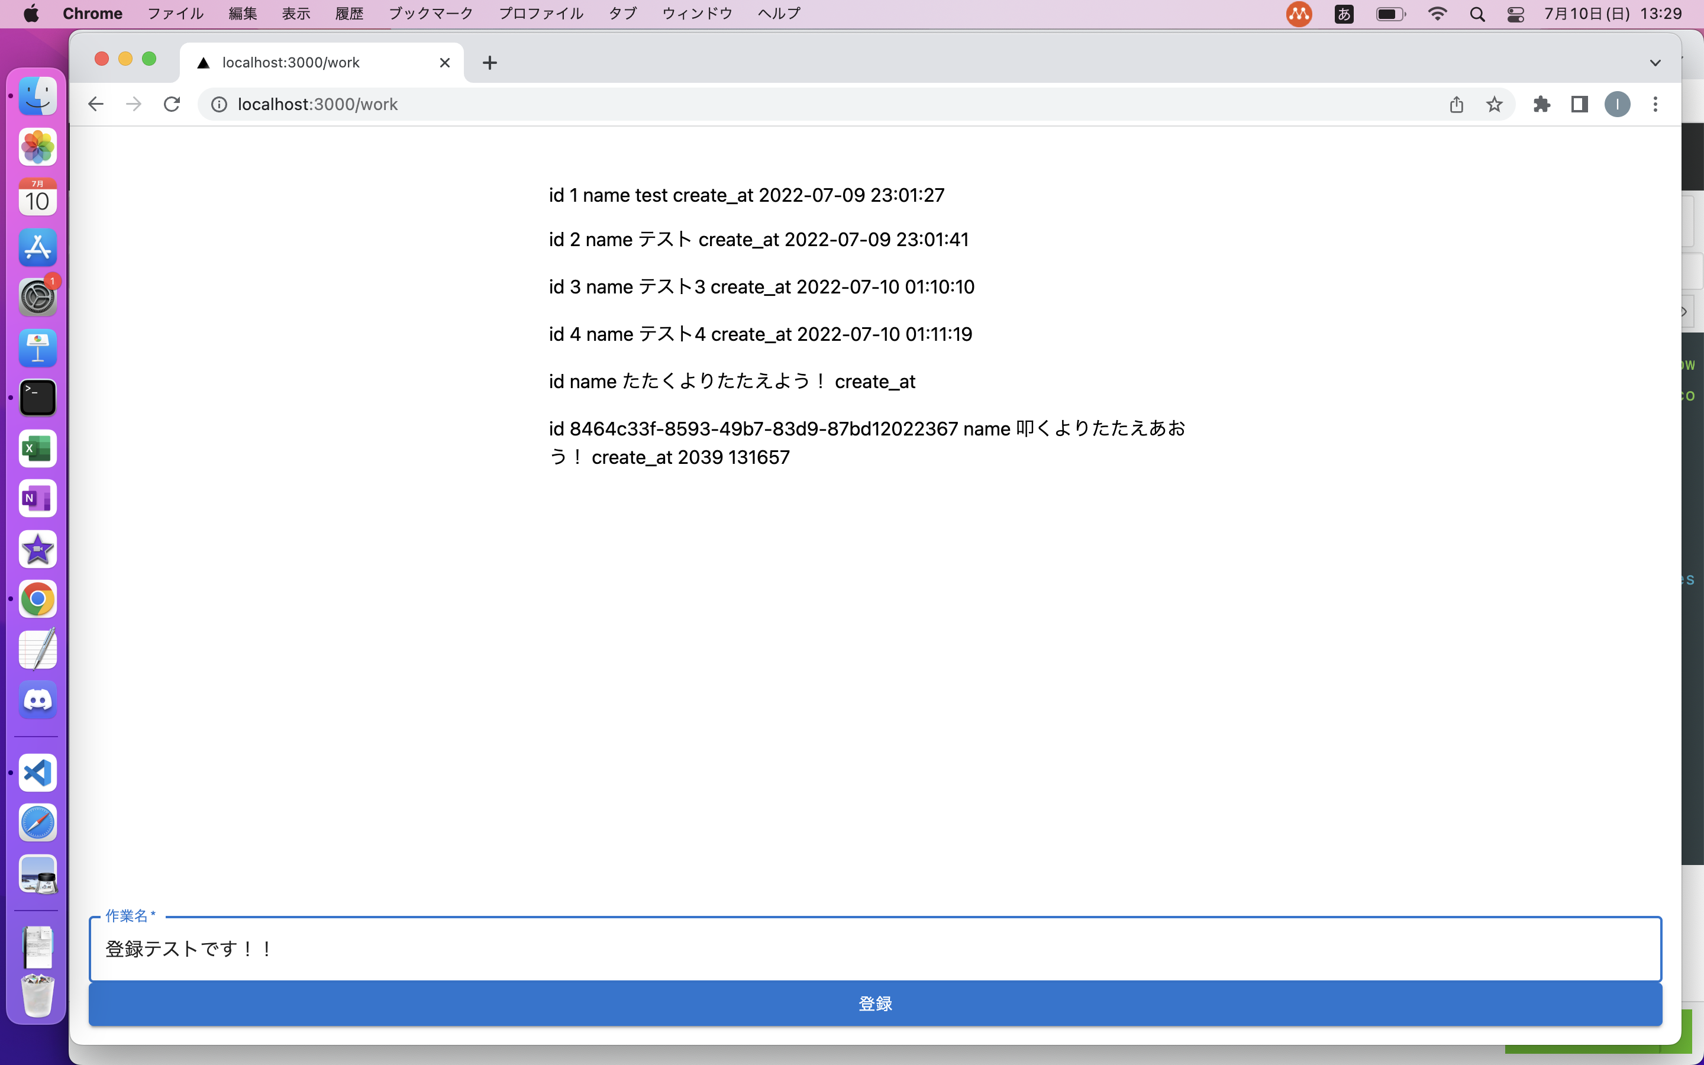1704x1065 pixels.
Task: Click the share page icon
Action: (1456, 104)
